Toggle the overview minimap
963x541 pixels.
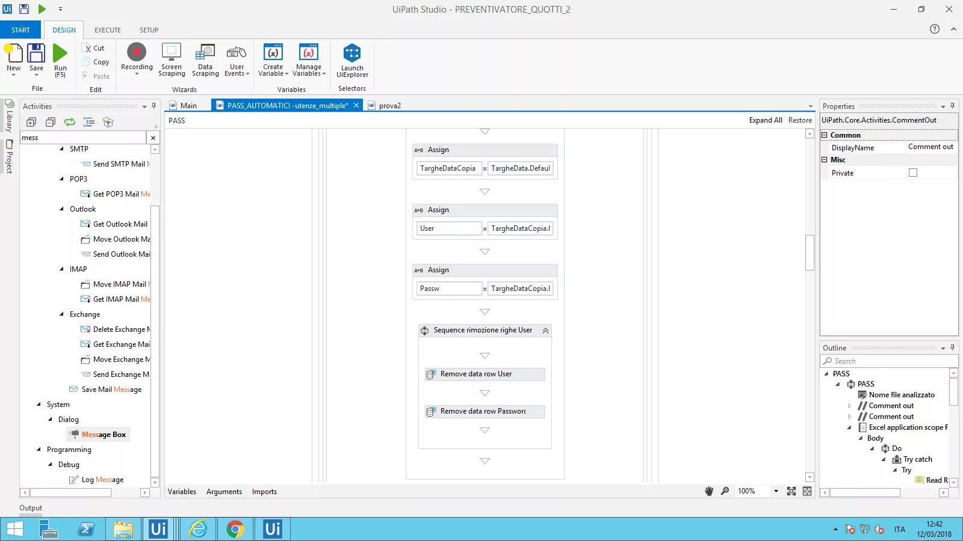(807, 491)
